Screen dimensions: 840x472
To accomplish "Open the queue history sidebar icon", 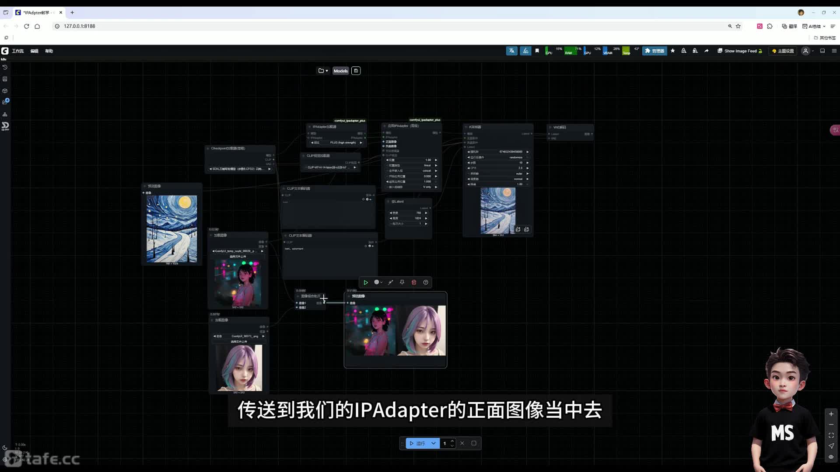I will tap(5, 67).
